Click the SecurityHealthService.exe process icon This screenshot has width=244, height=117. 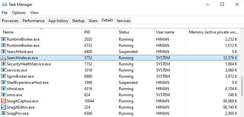pos(4,64)
